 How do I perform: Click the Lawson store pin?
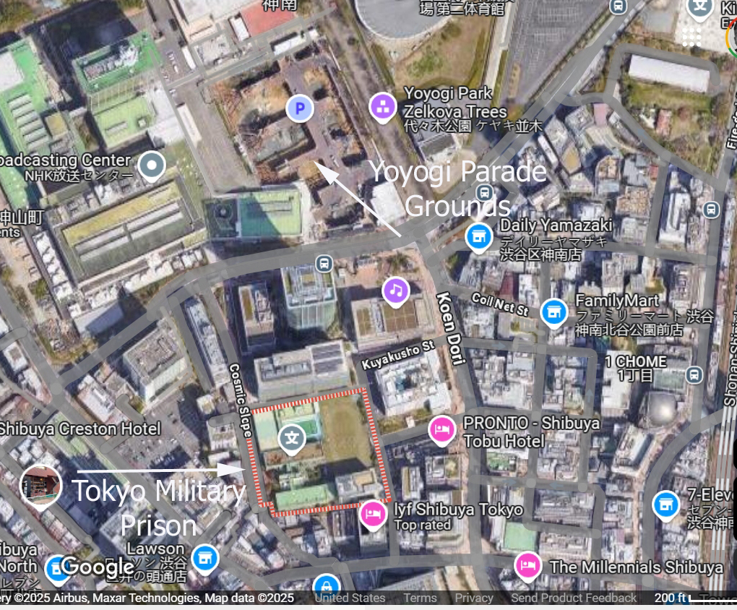coord(205,559)
